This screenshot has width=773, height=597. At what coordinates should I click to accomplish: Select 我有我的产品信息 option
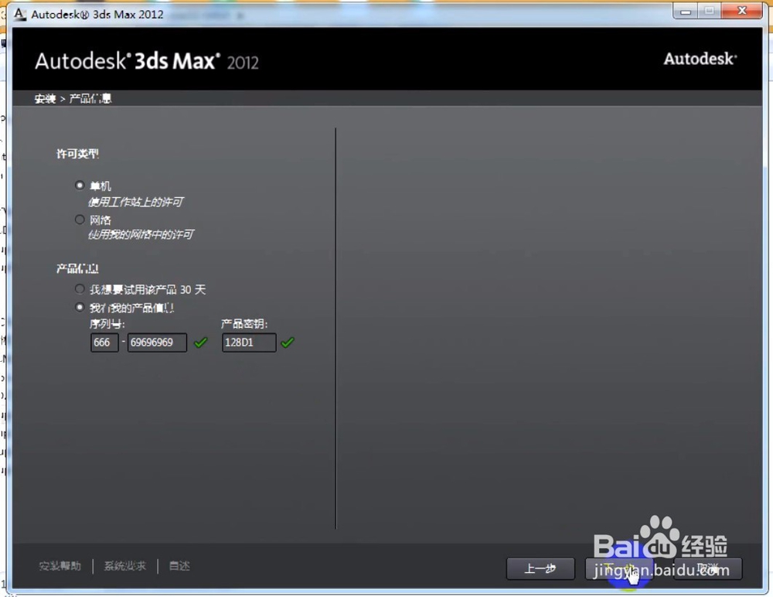click(x=80, y=306)
